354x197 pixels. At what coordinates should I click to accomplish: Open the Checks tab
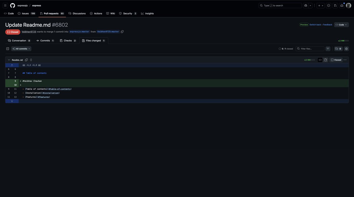[68, 41]
